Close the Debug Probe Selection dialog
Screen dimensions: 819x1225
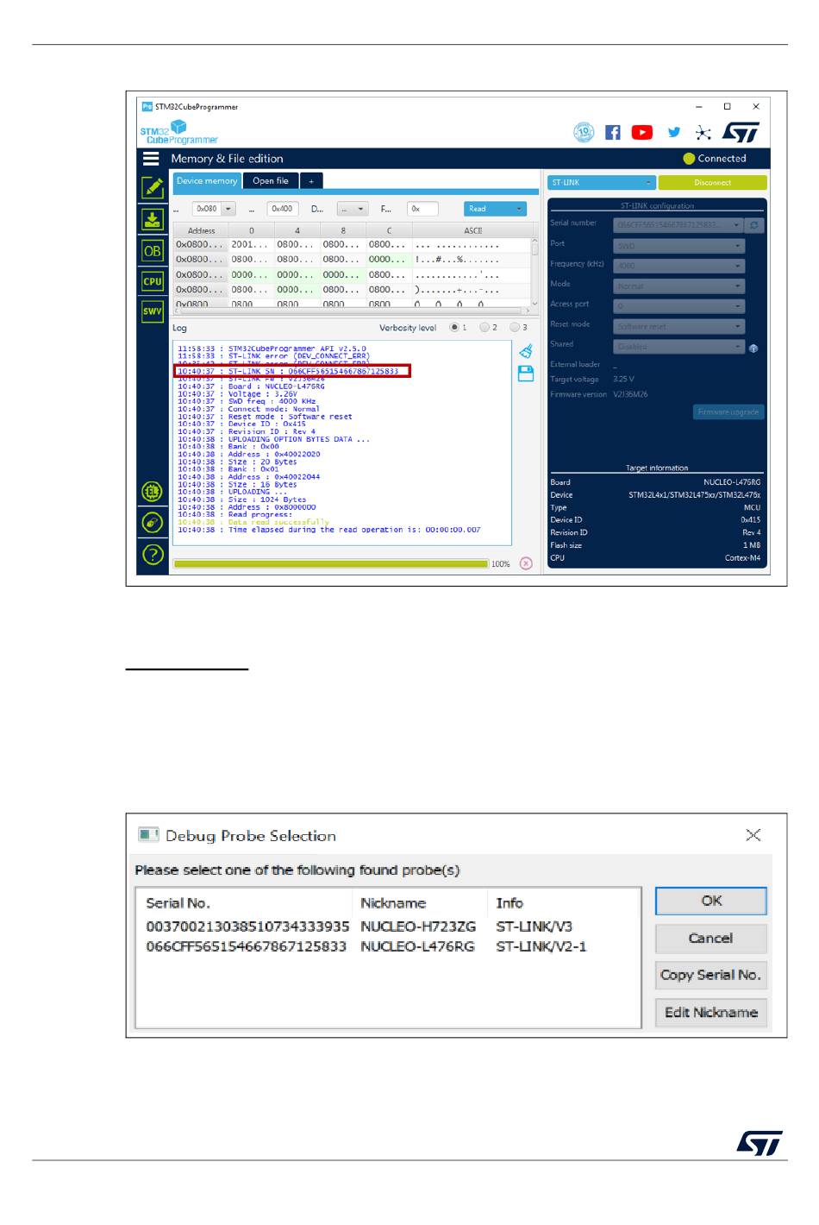(753, 835)
